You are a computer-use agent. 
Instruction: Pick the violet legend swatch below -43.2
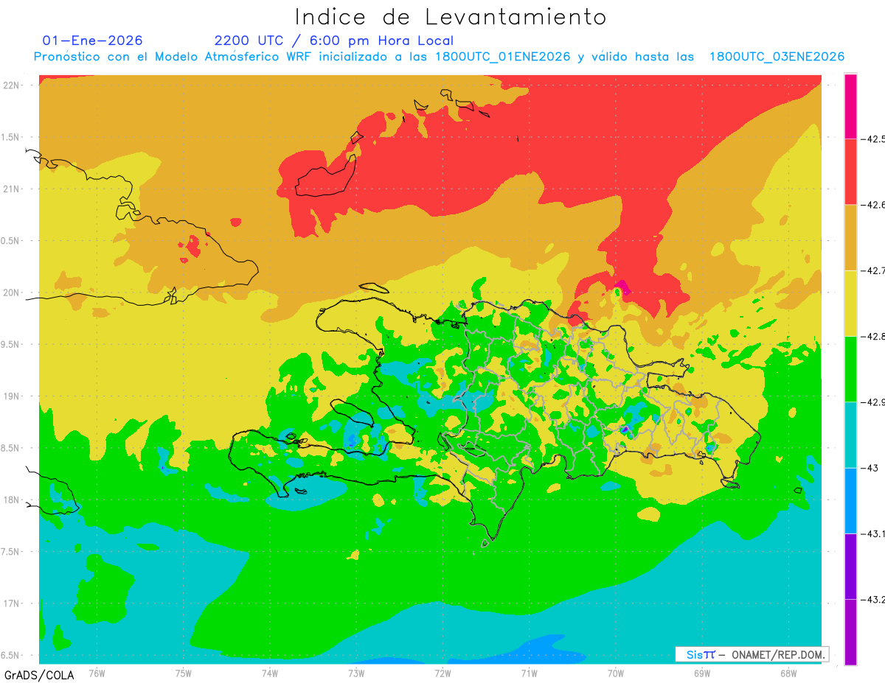[x=850, y=631]
